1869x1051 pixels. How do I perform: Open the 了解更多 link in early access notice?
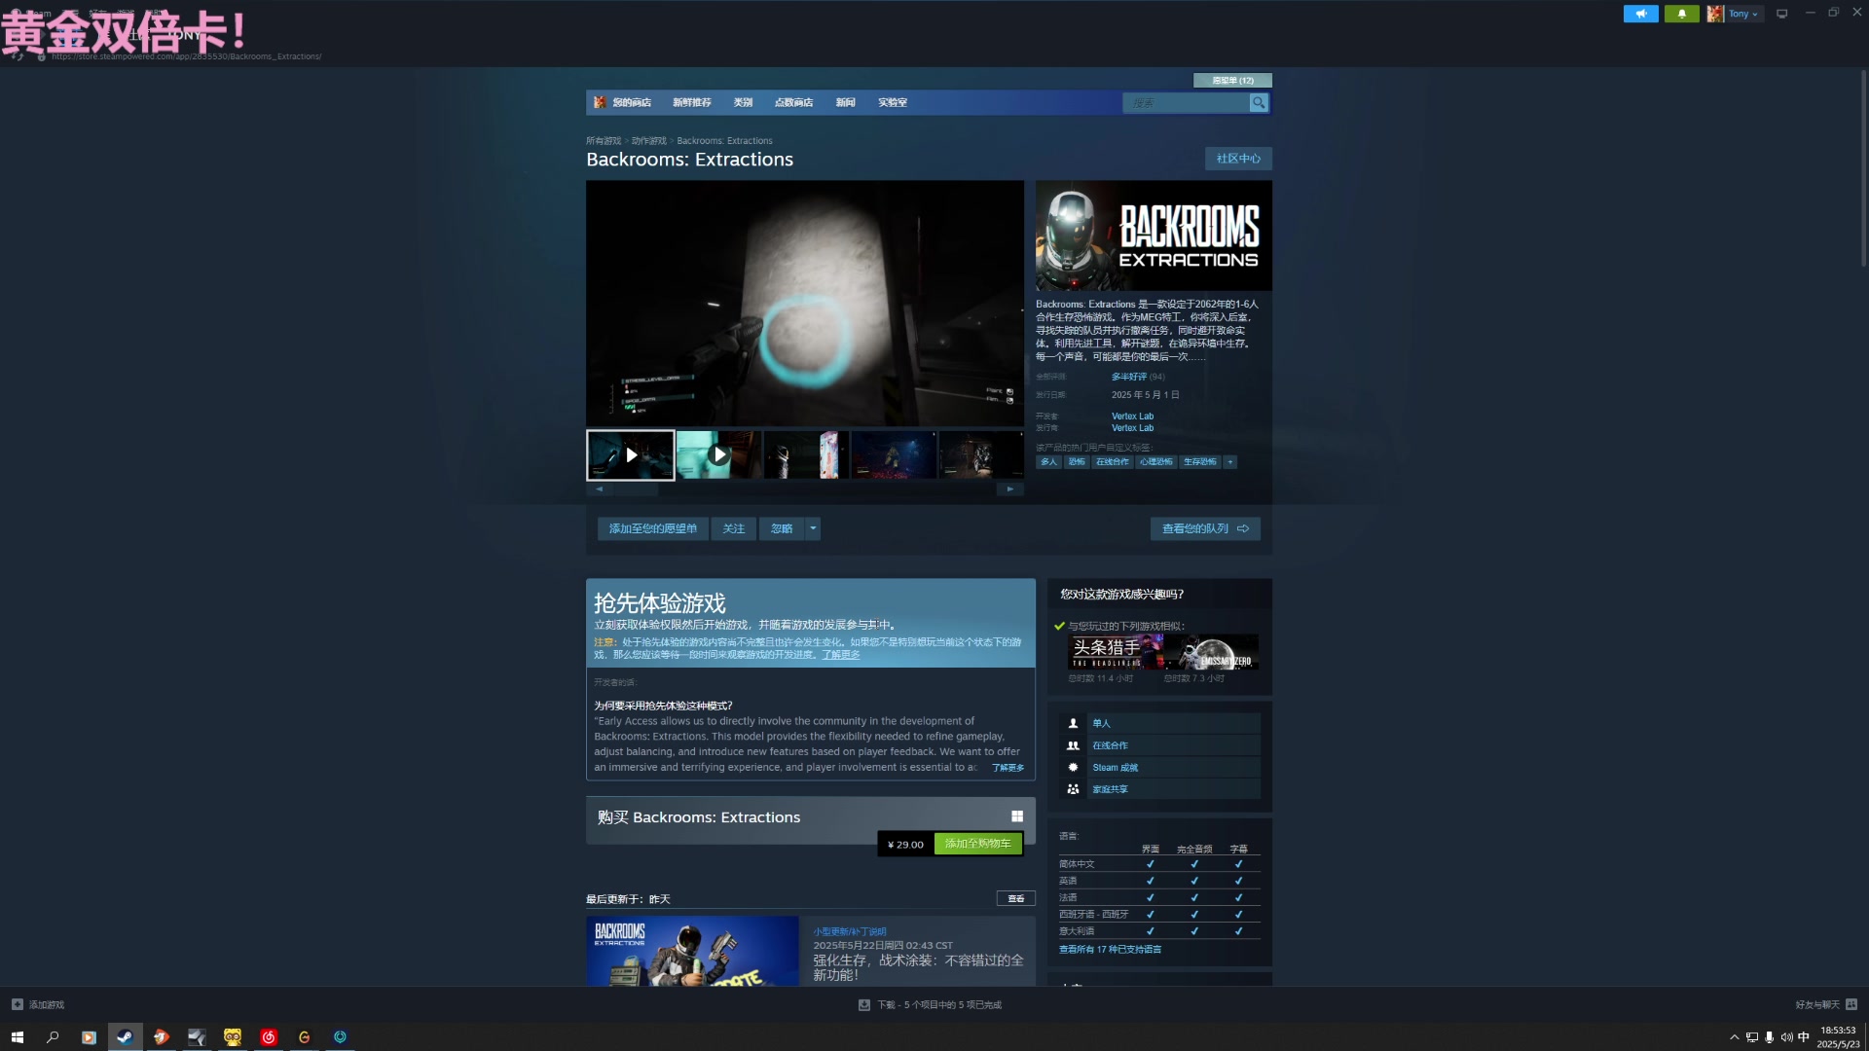841,655
